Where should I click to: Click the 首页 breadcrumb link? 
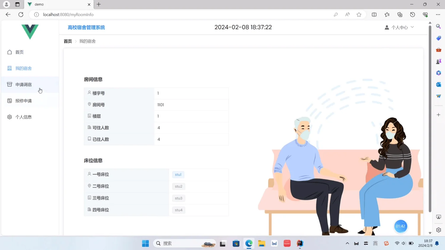[x=67, y=41]
